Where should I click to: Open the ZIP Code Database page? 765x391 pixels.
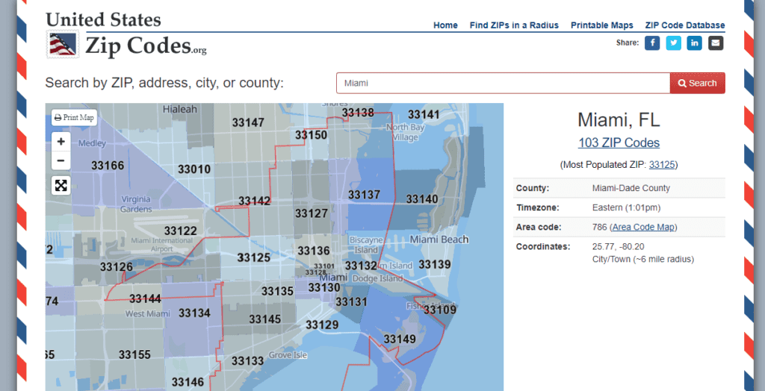(x=685, y=25)
